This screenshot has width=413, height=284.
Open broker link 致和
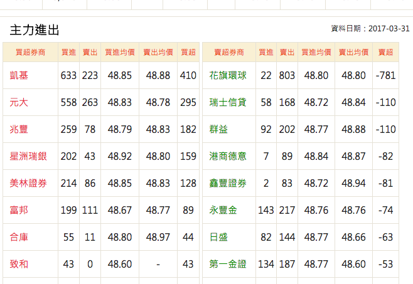coord(19,264)
